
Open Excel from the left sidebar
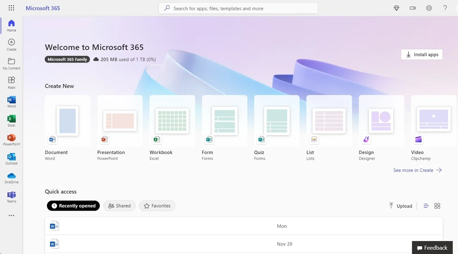tap(11, 120)
